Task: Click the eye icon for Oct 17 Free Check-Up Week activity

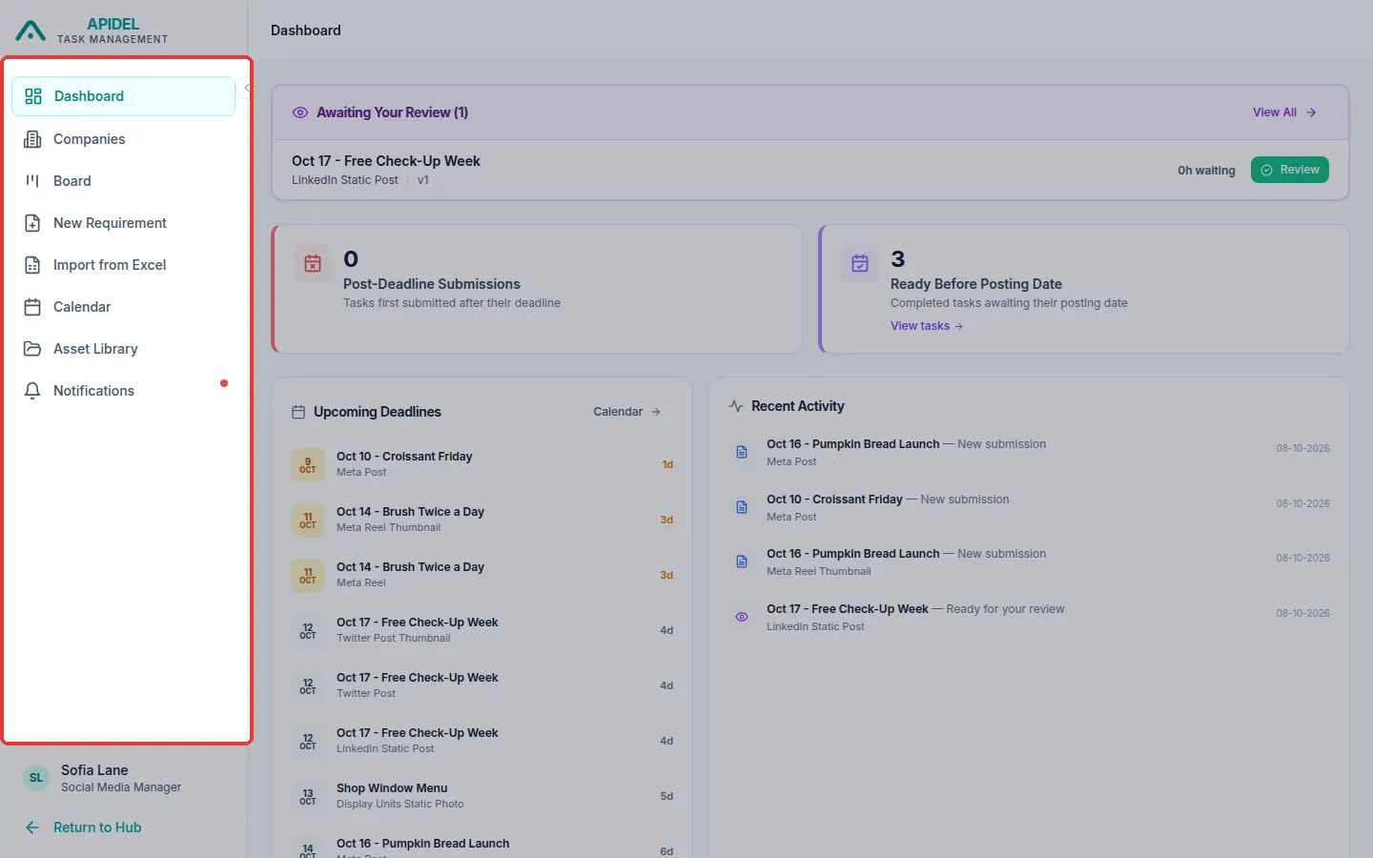Action: click(742, 617)
